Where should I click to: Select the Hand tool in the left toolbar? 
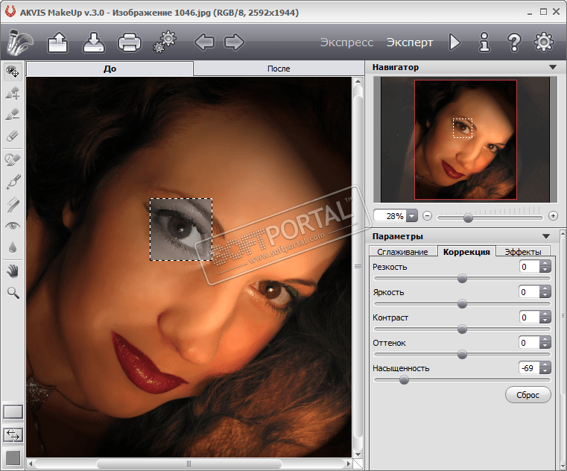coord(13,270)
